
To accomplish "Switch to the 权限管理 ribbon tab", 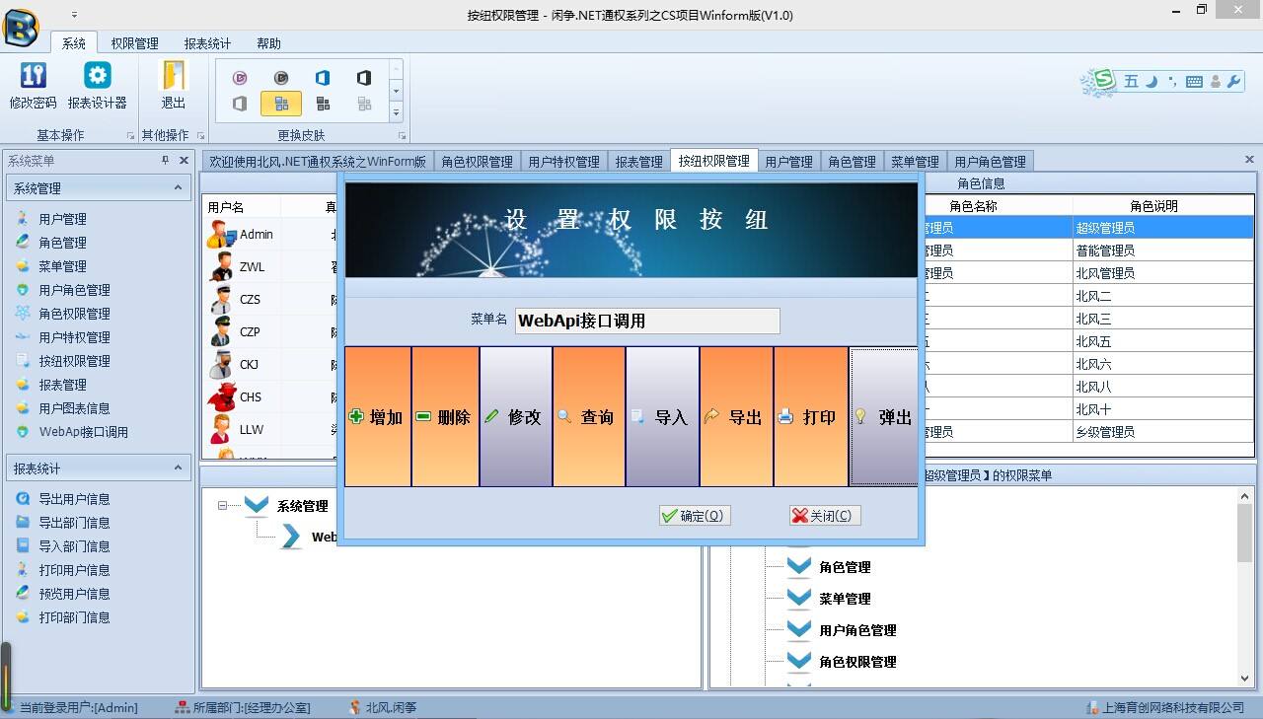I will click(134, 43).
